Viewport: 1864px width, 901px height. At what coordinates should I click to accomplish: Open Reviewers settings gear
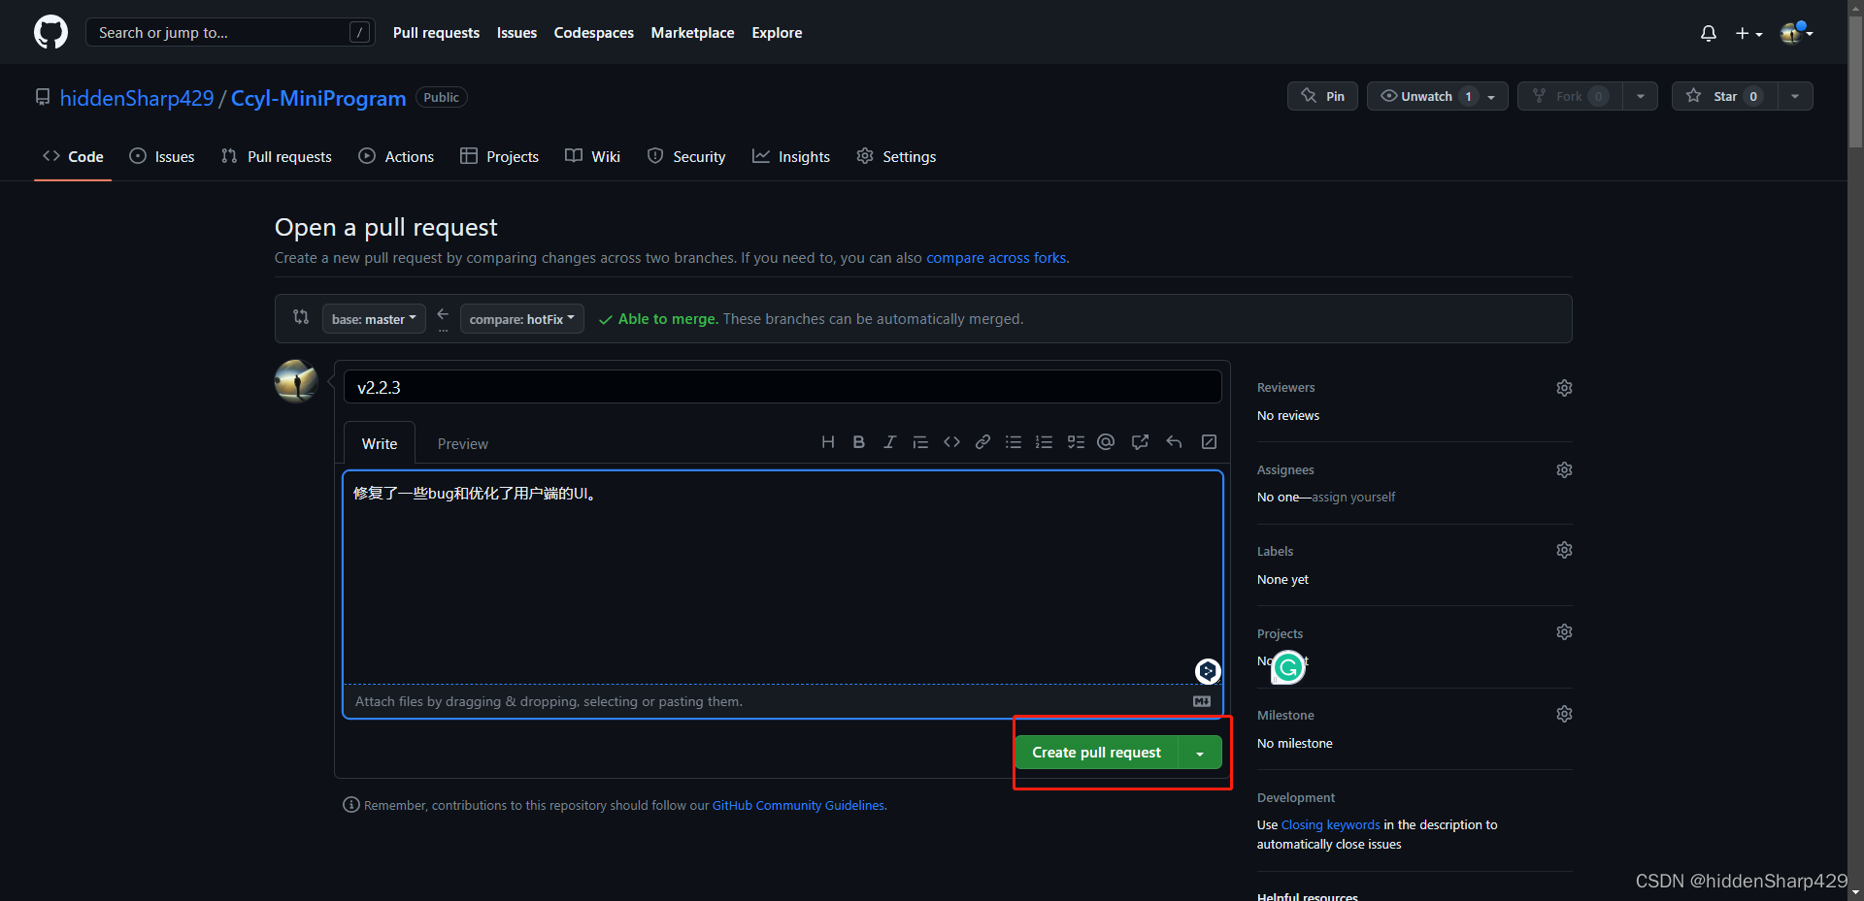pyautogui.click(x=1564, y=388)
